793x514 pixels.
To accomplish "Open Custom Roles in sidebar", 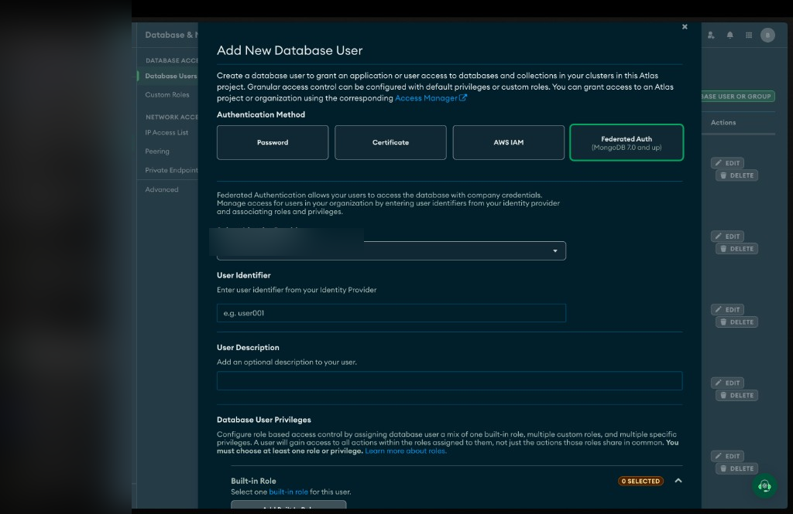I will [x=167, y=94].
